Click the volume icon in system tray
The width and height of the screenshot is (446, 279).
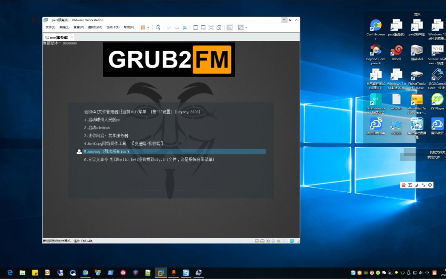pos(421,273)
